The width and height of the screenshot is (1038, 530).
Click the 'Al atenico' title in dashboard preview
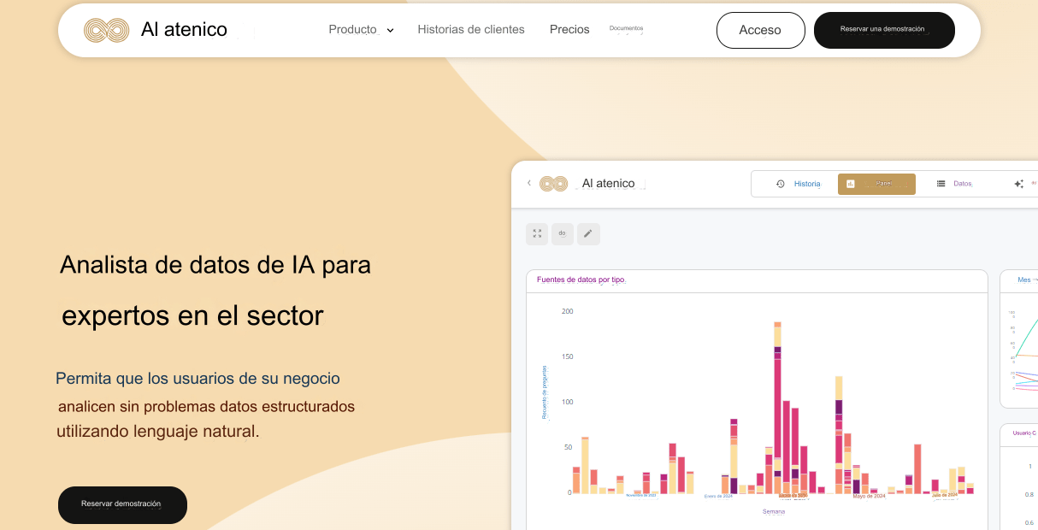[x=608, y=183]
